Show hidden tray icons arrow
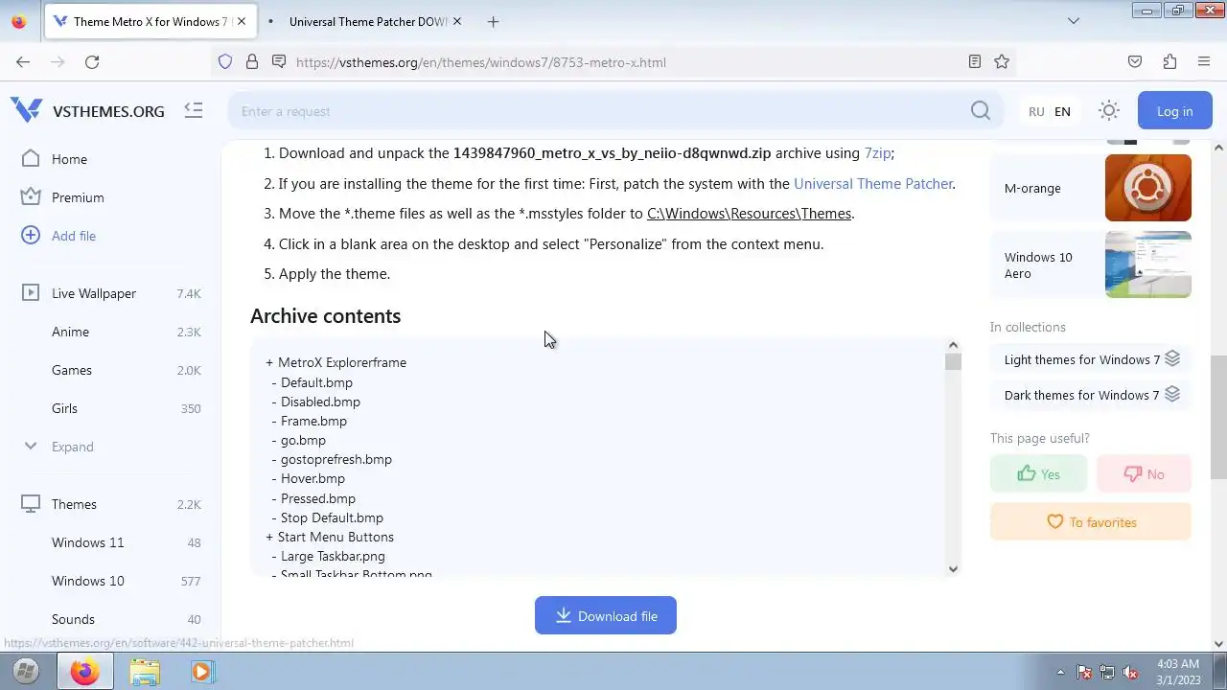 click(1060, 672)
